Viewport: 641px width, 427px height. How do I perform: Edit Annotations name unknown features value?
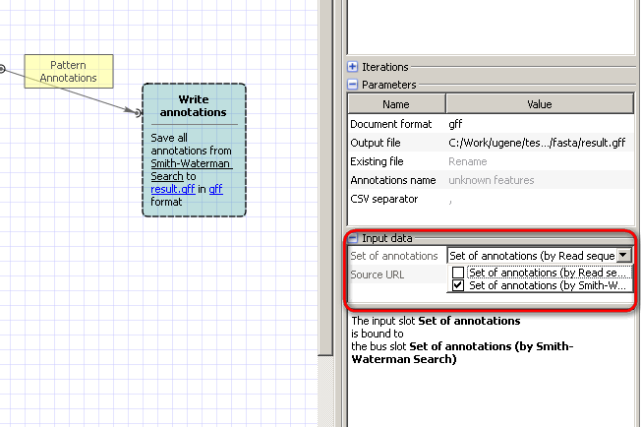[539, 180]
